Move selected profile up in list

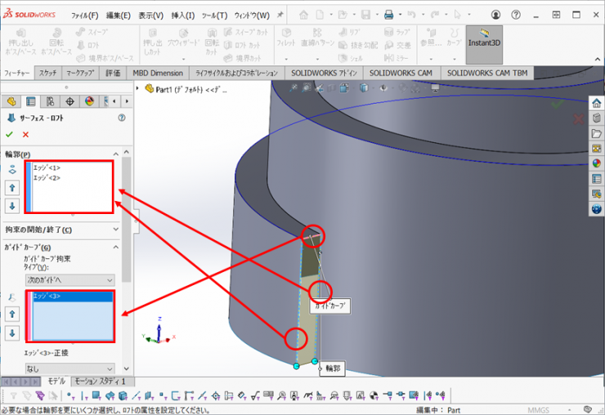coord(12,188)
